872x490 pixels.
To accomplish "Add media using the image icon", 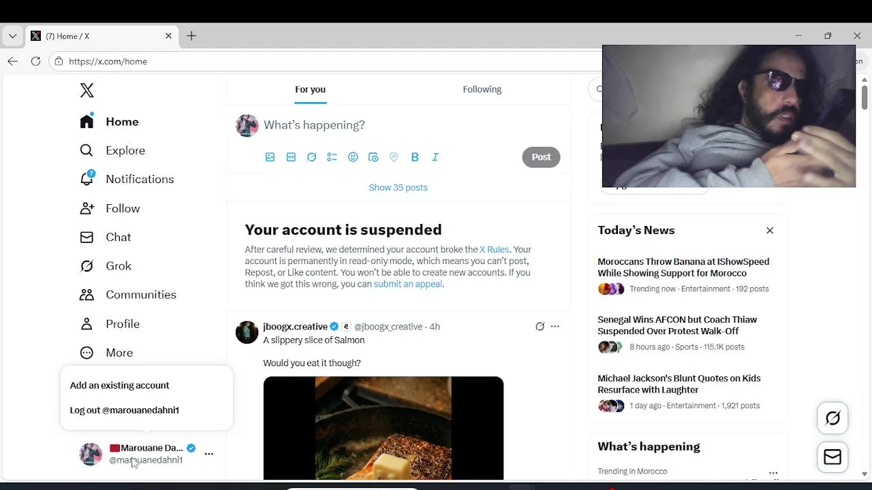I will (270, 157).
